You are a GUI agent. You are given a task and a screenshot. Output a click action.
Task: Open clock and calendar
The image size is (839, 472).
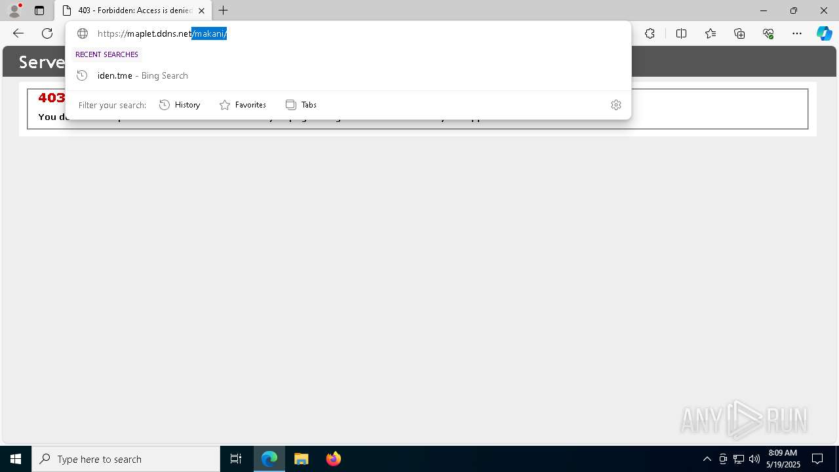click(783, 459)
